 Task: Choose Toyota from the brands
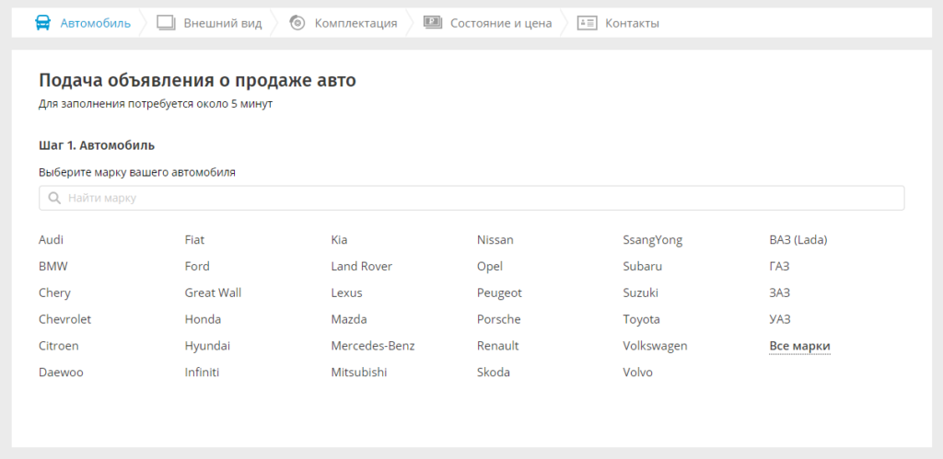click(642, 319)
